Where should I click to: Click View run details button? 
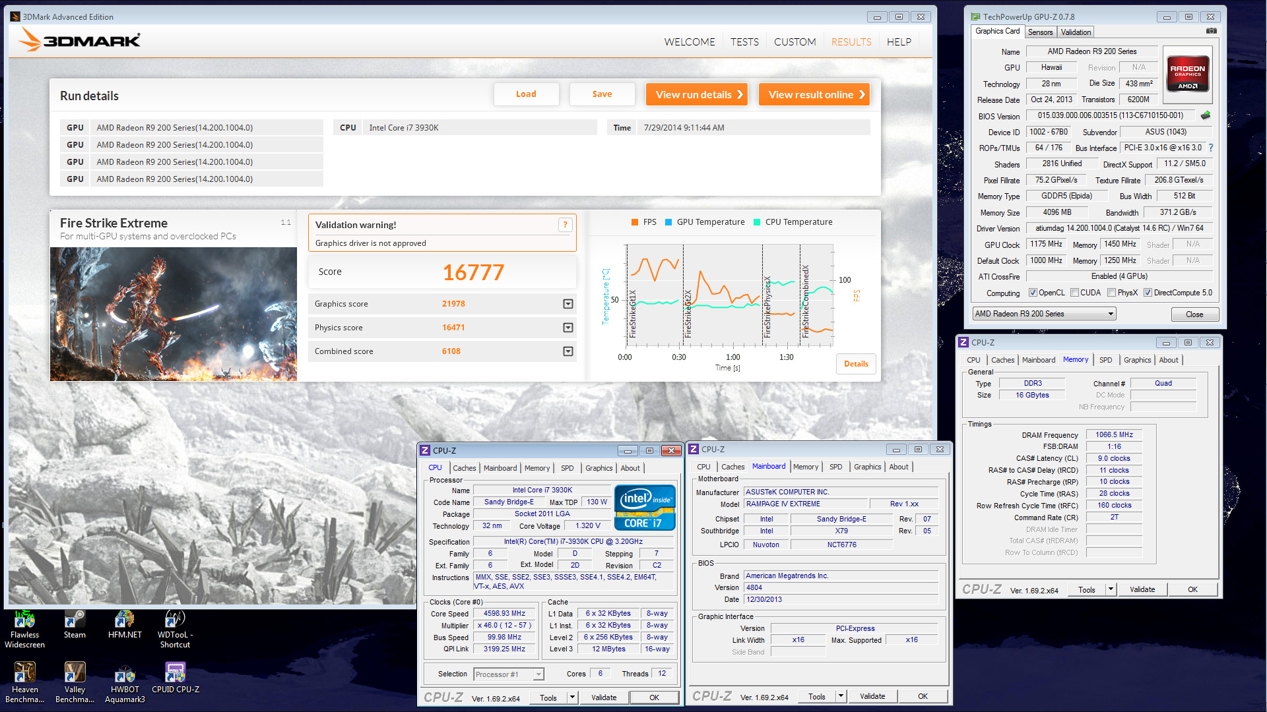(698, 94)
